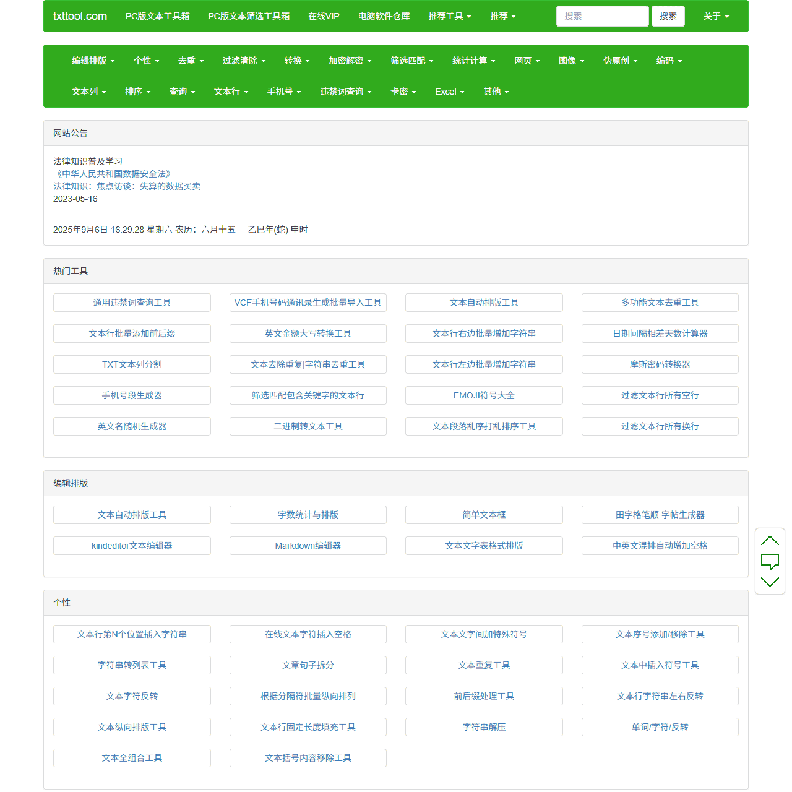The height and width of the screenshot is (792, 792).
Task: Focus the 搜索 text input field
Action: click(x=602, y=16)
